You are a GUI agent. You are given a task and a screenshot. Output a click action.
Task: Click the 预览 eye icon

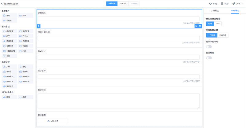pos(210,4)
